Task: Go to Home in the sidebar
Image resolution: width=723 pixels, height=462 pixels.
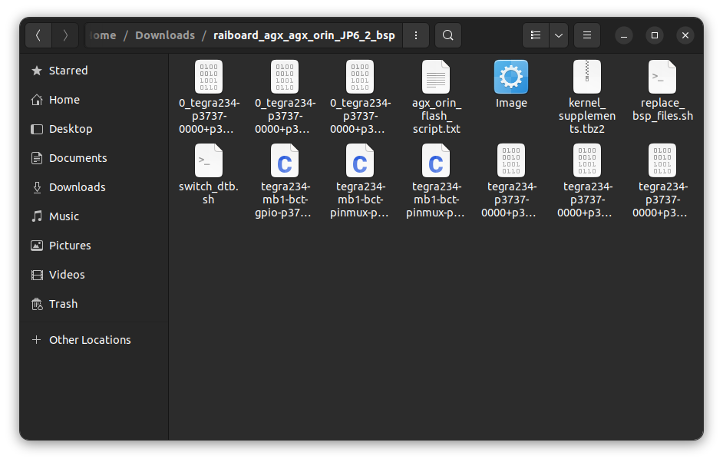Action: (94, 100)
